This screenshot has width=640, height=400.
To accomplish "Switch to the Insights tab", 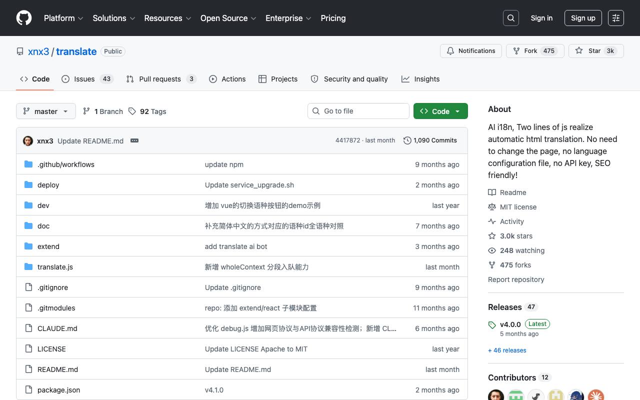I will coord(420,79).
